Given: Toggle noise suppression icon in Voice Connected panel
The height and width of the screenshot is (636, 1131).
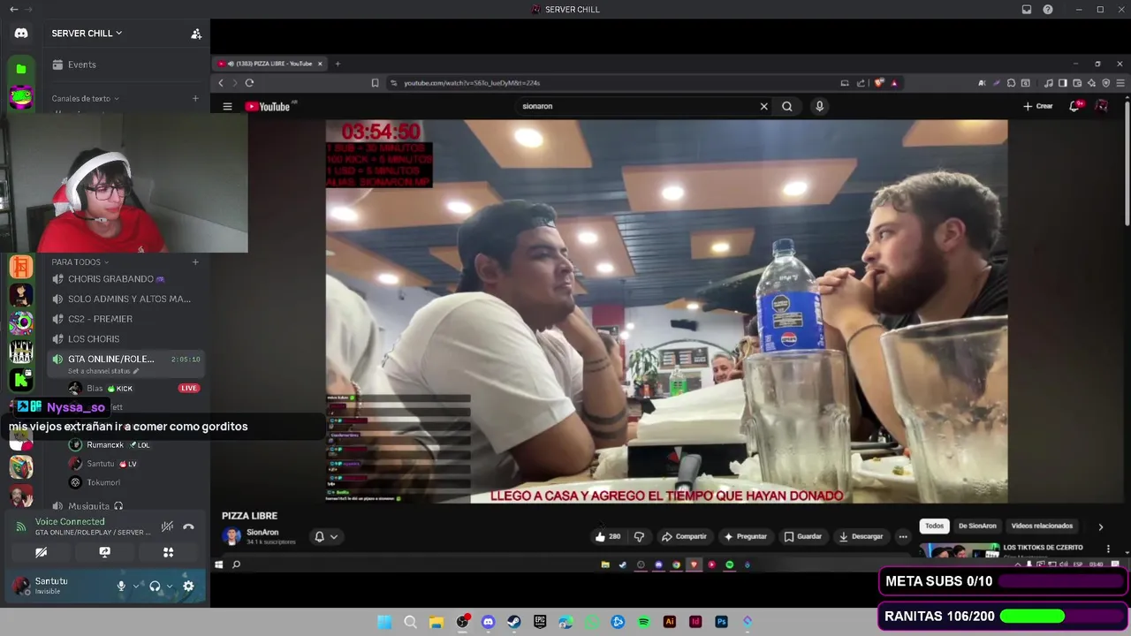Looking at the screenshot, I should (167, 526).
